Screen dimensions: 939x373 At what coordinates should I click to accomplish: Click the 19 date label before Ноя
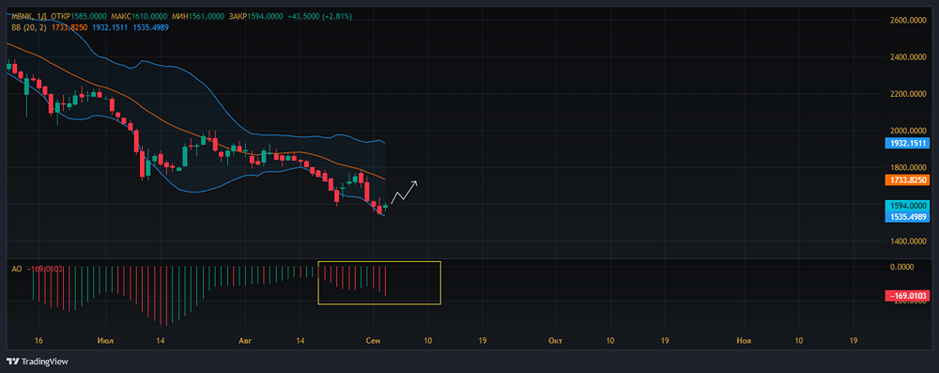coord(665,340)
